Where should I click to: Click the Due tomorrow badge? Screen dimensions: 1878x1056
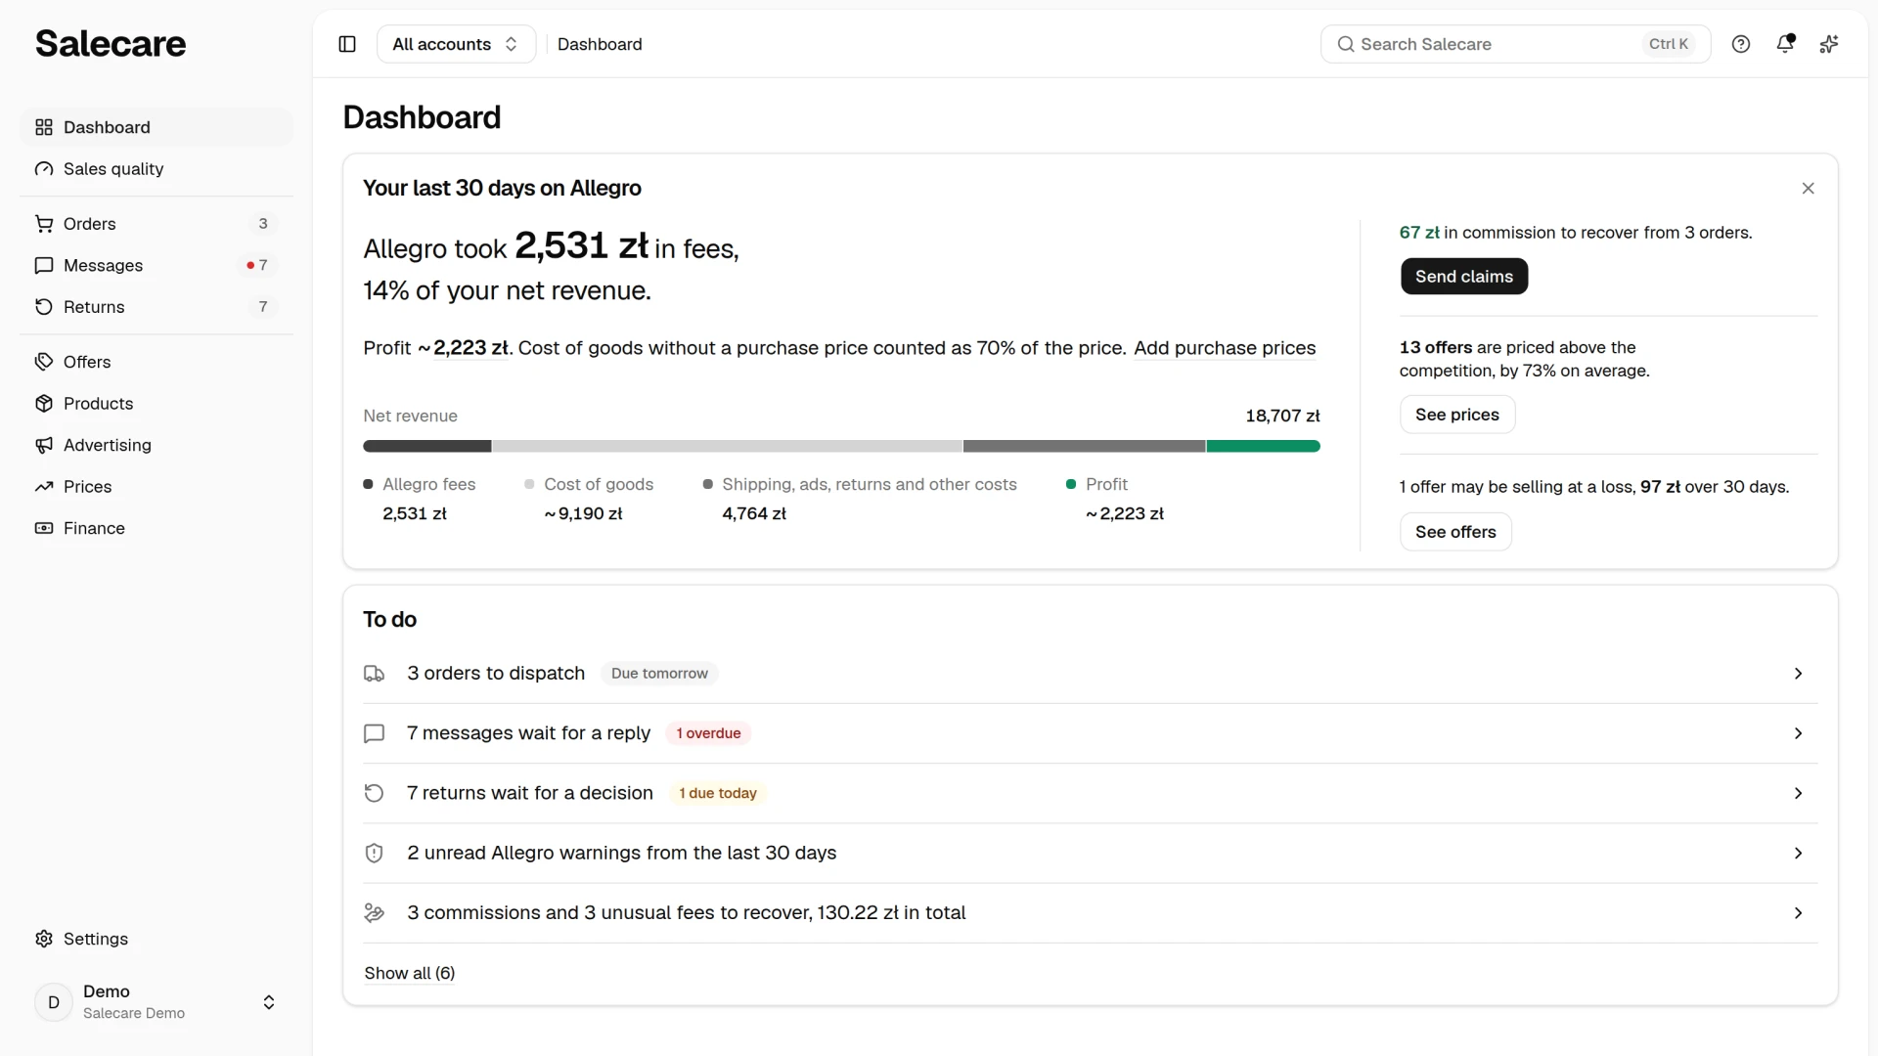pyautogui.click(x=659, y=674)
